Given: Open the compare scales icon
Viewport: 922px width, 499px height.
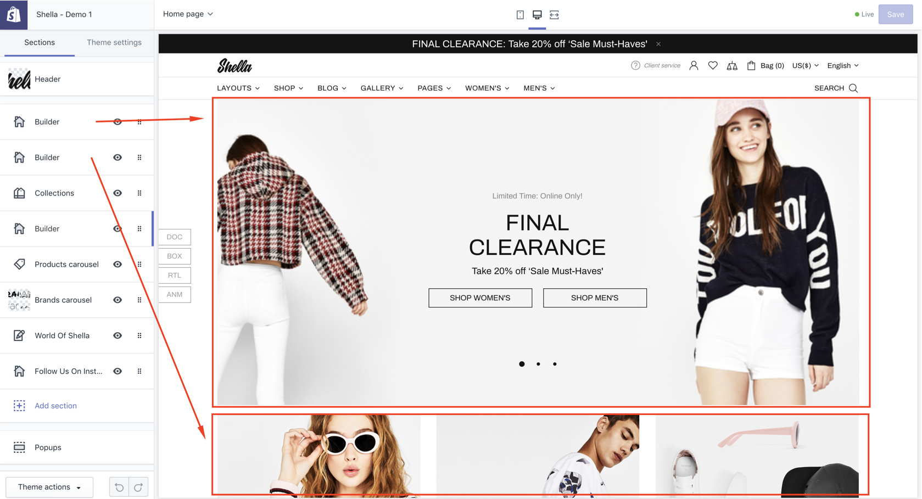Looking at the screenshot, I should click(732, 66).
